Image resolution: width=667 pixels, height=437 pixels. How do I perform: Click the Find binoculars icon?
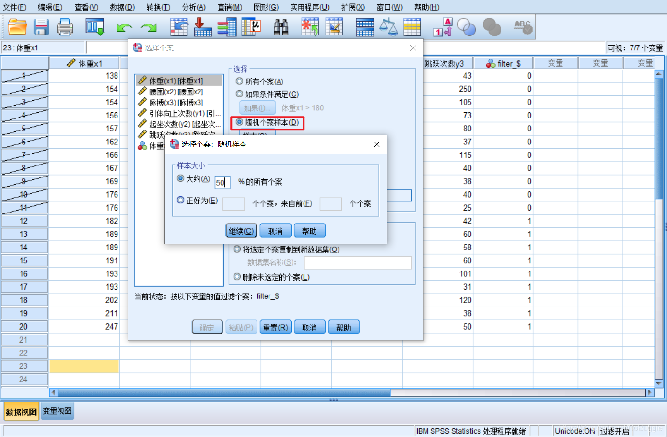tap(281, 27)
